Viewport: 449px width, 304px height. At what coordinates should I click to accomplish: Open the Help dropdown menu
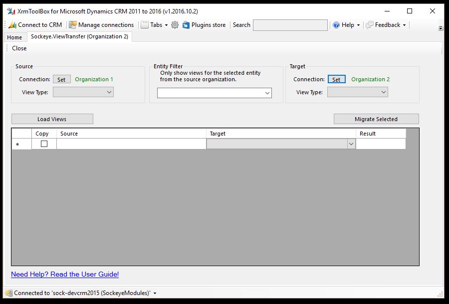pos(346,25)
